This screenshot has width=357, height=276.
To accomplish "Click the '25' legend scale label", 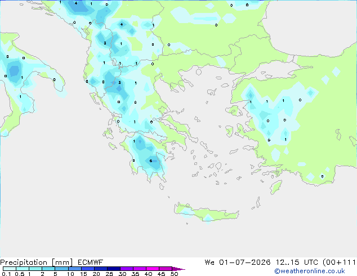I will [x=109, y=274].
